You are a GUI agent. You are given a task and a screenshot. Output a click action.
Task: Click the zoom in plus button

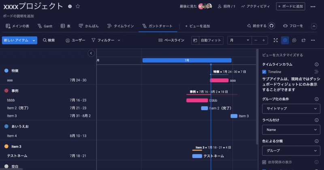264,40
